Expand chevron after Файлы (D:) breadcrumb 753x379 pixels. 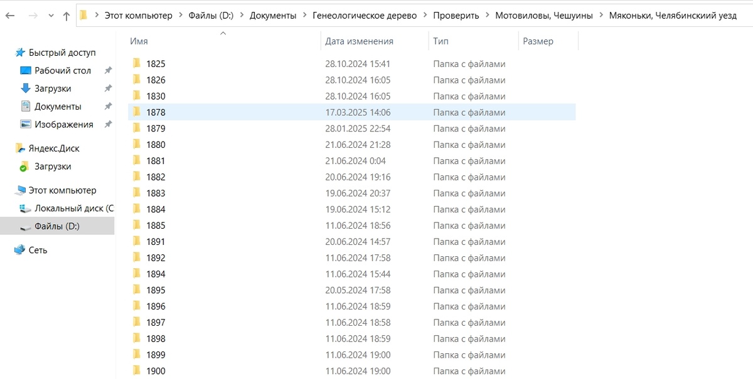tap(242, 16)
